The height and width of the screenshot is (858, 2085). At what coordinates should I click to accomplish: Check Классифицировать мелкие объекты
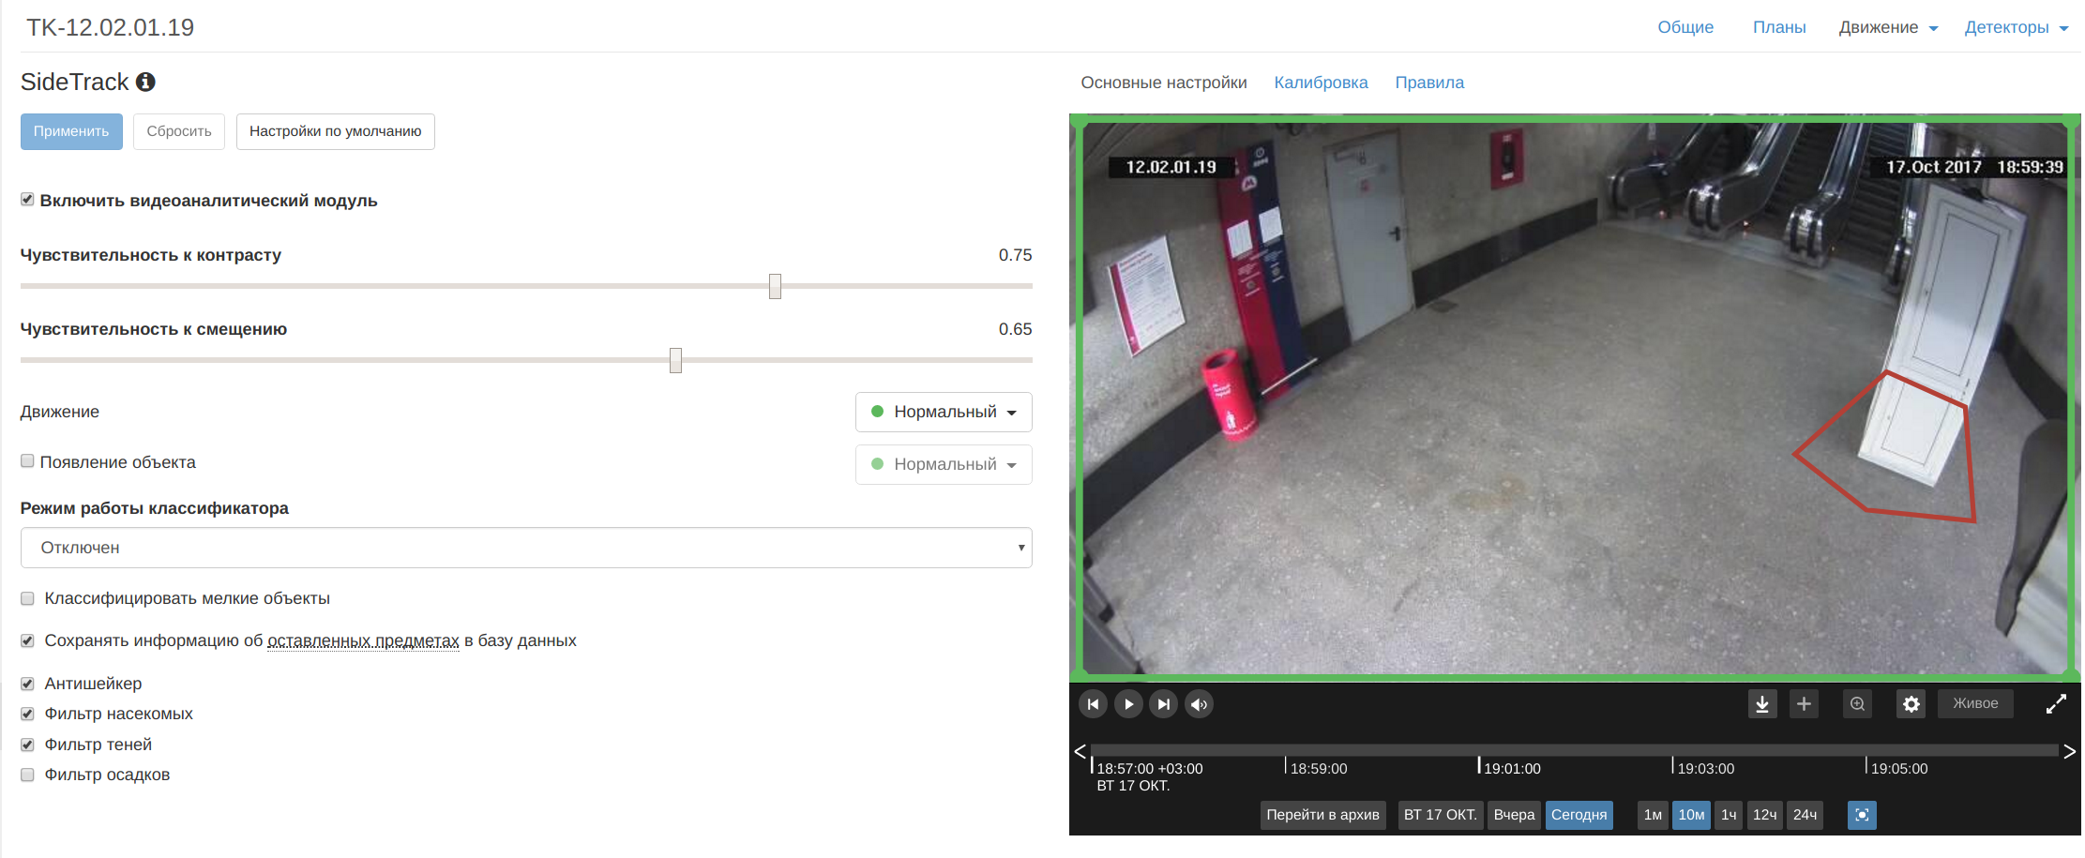(x=27, y=598)
